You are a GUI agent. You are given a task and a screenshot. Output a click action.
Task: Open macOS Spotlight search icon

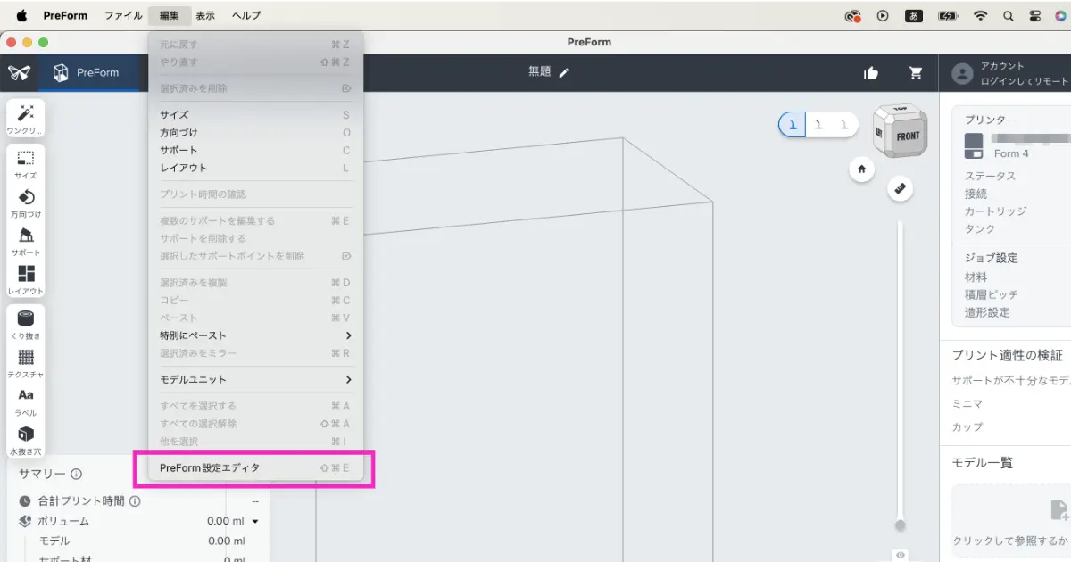1009,15
